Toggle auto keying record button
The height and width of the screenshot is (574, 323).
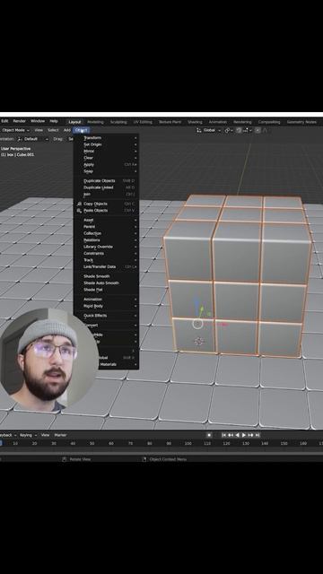pyautogui.click(x=209, y=435)
